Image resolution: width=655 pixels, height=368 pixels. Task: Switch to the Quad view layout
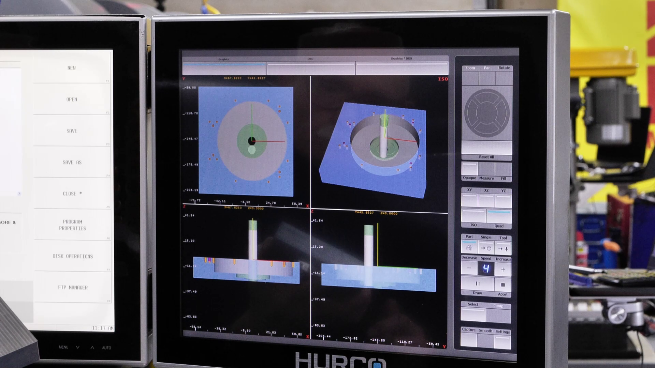point(499,217)
